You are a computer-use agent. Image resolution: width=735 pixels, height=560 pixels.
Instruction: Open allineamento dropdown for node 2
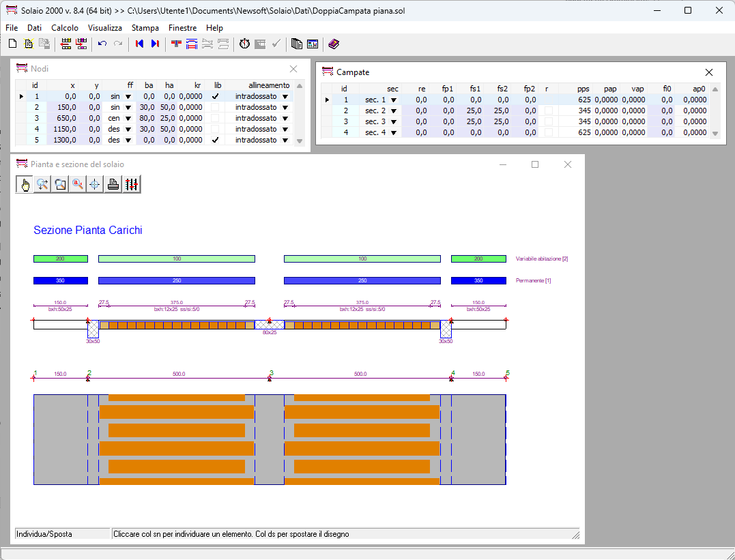(285, 107)
